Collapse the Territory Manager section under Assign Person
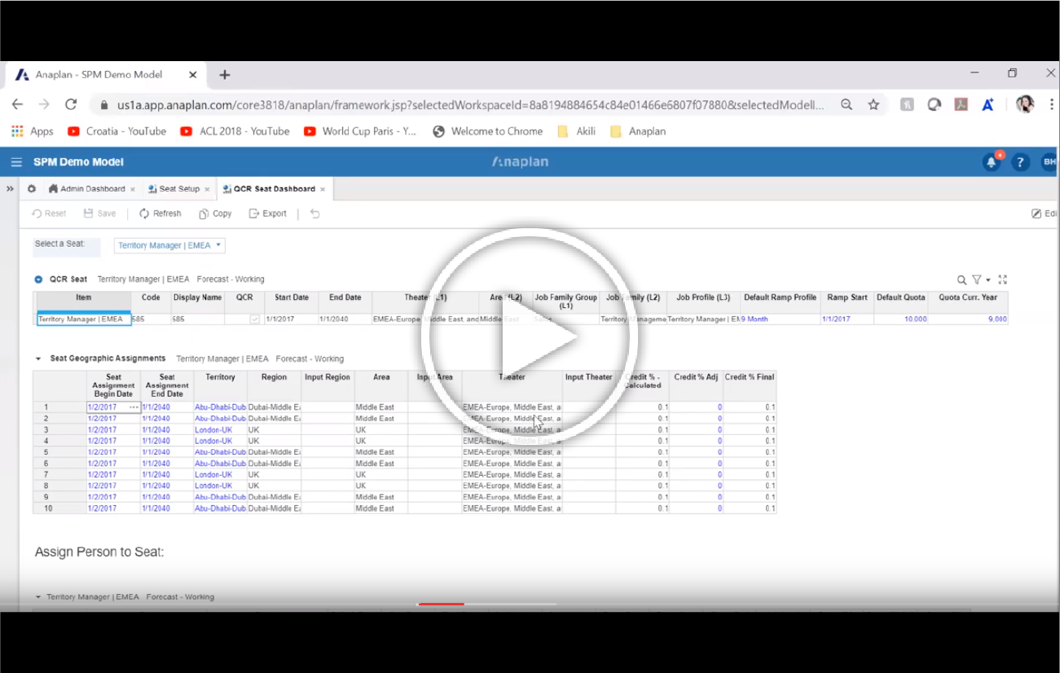 [x=38, y=597]
